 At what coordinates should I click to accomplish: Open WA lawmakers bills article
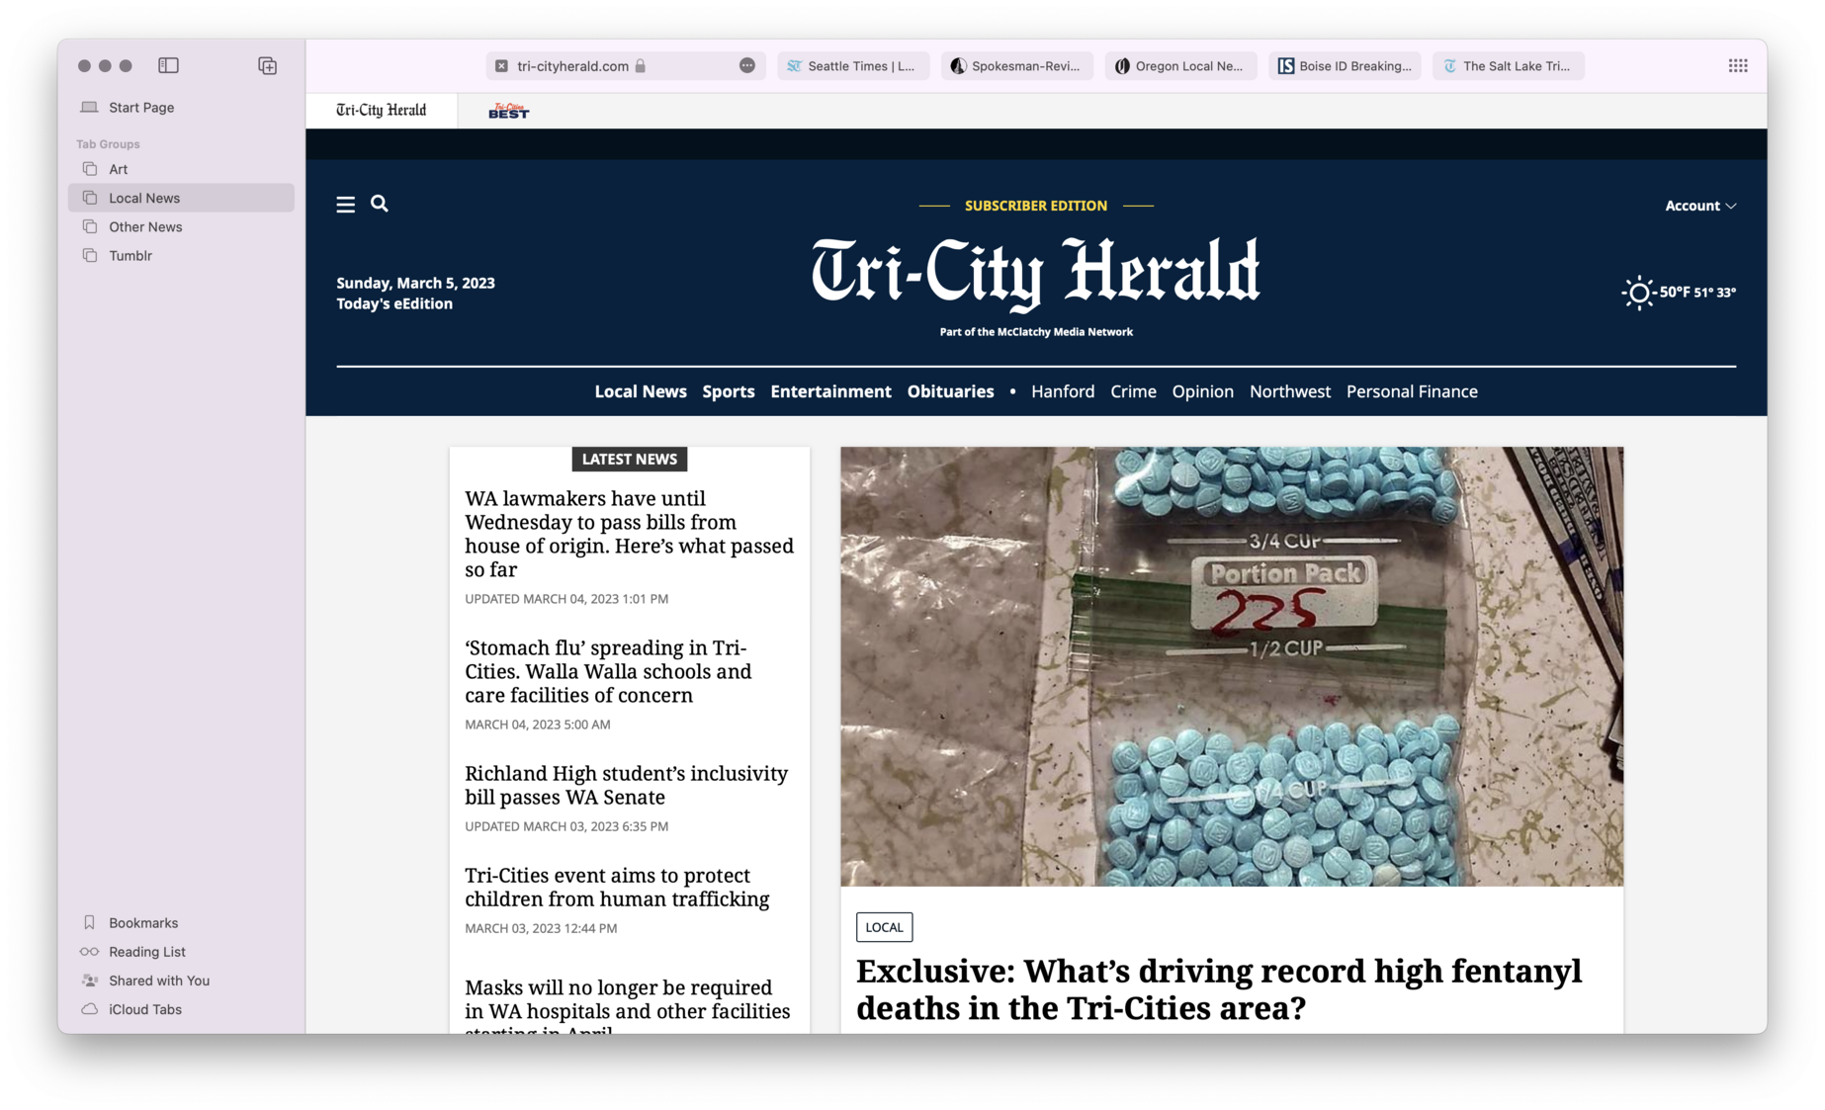coord(629,534)
